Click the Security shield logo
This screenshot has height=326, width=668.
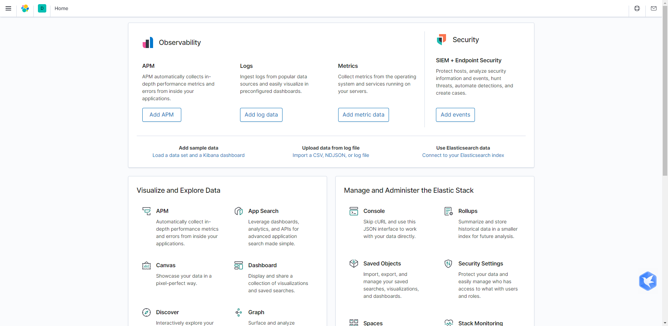pos(442,40)
